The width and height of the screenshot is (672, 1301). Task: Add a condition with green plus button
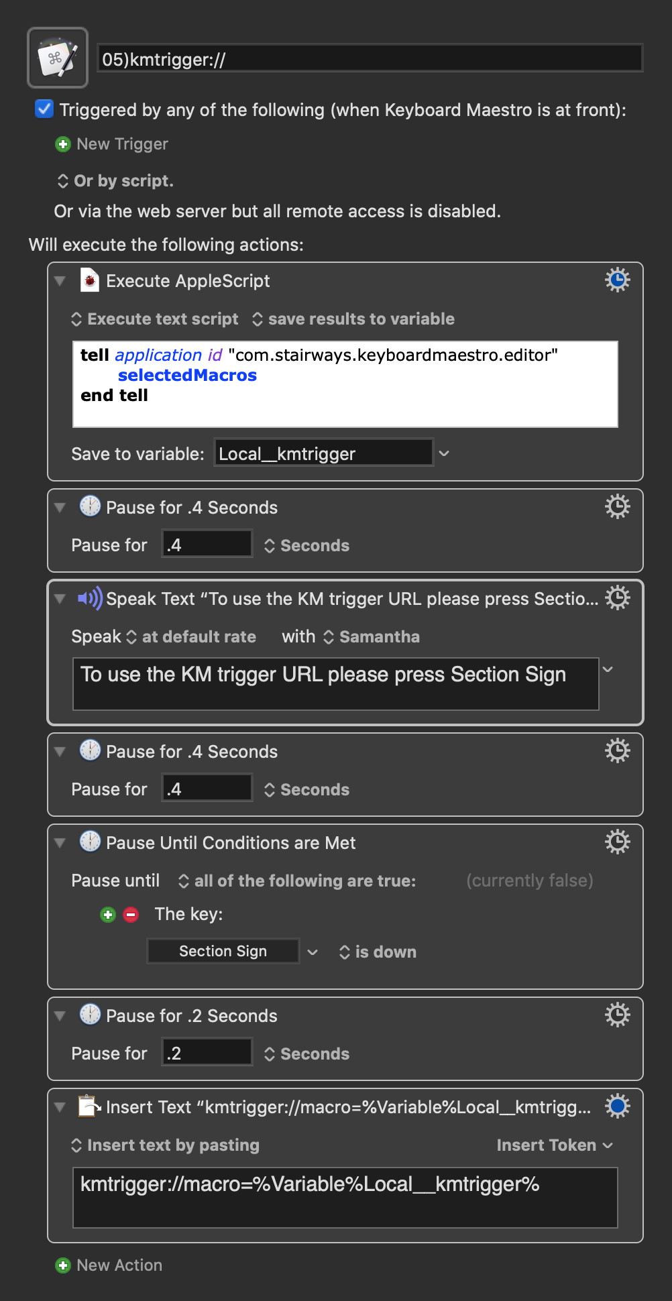(x=107, y=915)
